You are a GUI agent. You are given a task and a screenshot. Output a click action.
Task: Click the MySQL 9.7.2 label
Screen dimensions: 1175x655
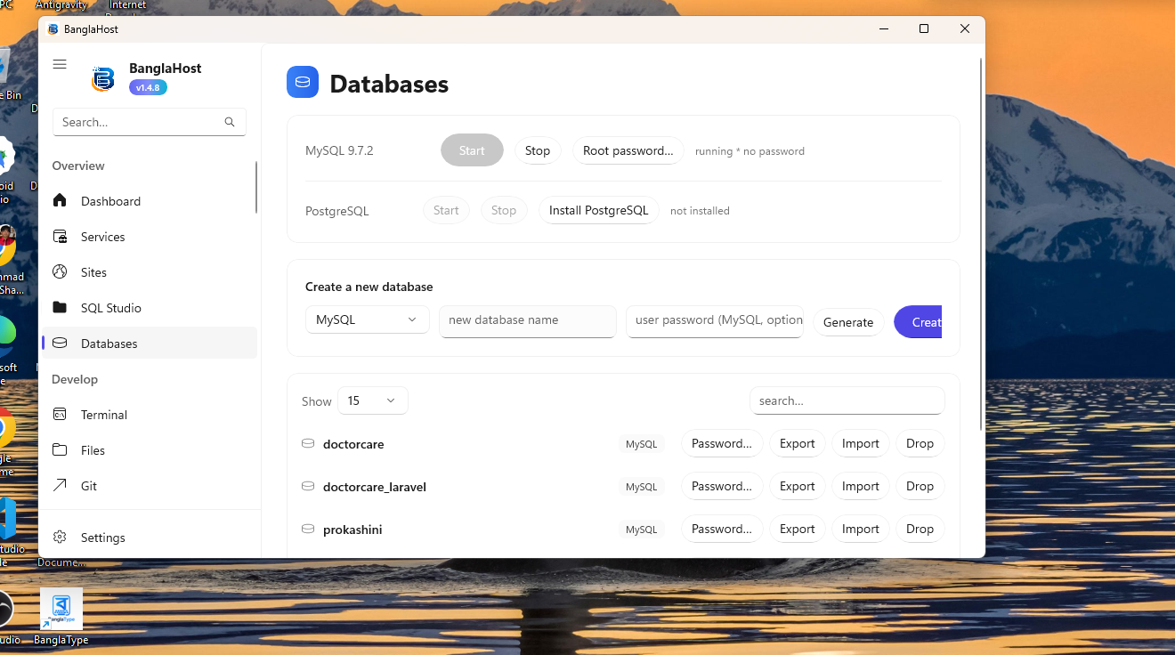coord(339,150)
